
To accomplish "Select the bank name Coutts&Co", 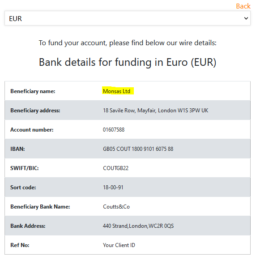I will tap(116, 207).
